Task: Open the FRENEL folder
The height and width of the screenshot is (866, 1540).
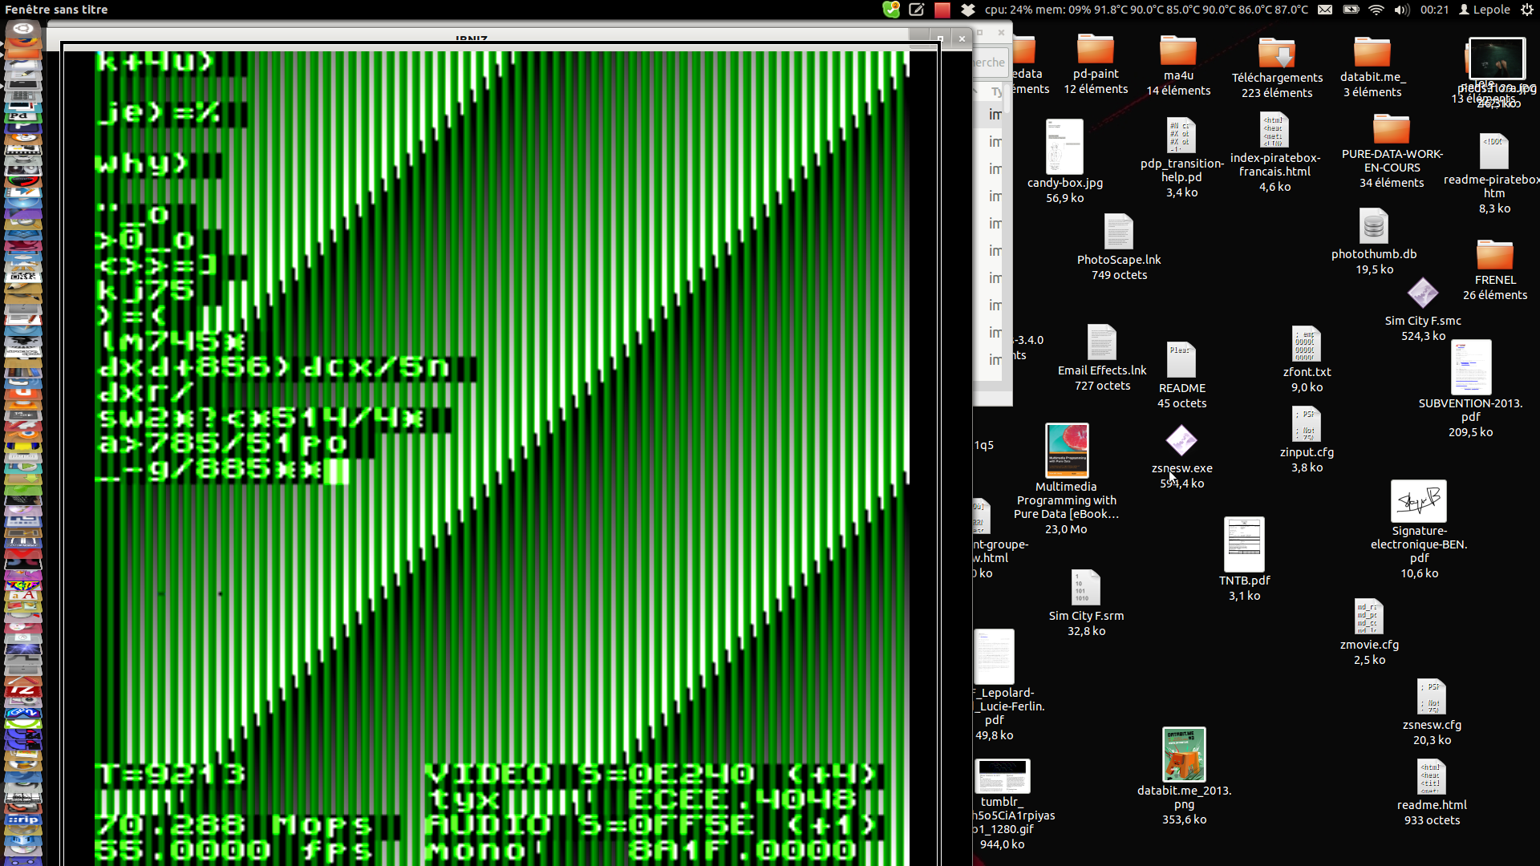Action: click(x=1494, y=256)
